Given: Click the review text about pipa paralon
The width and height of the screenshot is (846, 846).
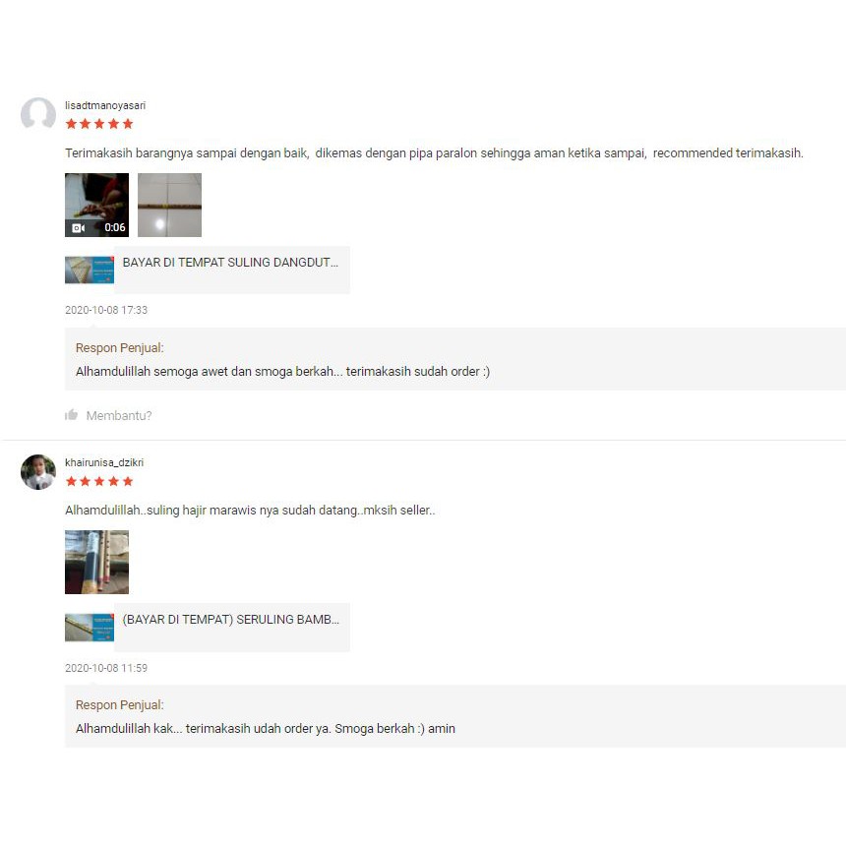Looking at the screenshot, I should tap(435, 153).
